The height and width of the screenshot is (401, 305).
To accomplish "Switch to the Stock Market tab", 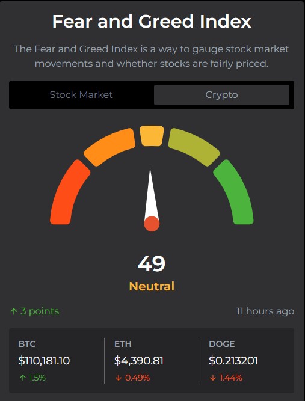I will tap(81, 95).
